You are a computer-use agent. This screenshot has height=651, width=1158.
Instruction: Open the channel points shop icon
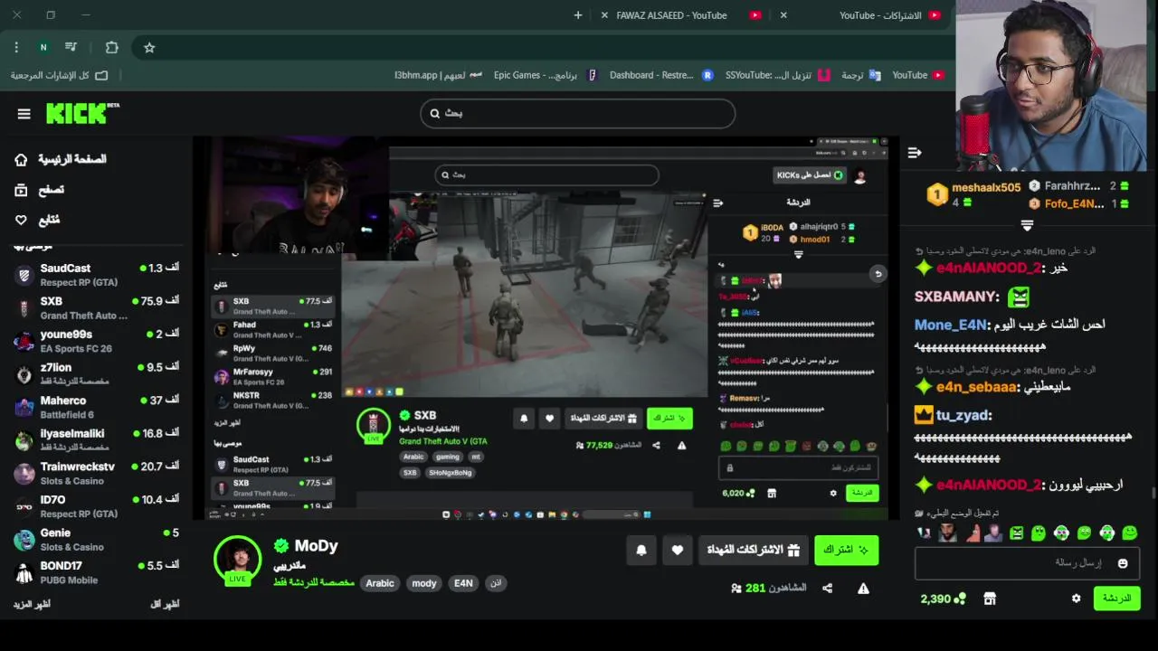coord(990,599)
